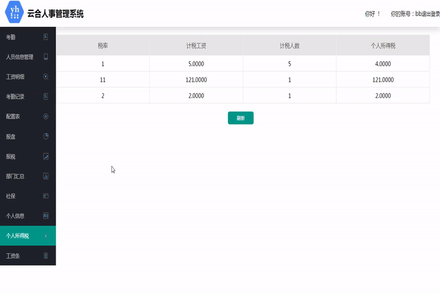Click the 配置表 target icon
The height and width of the screenshot is (293, 440).
coord(46,117)
